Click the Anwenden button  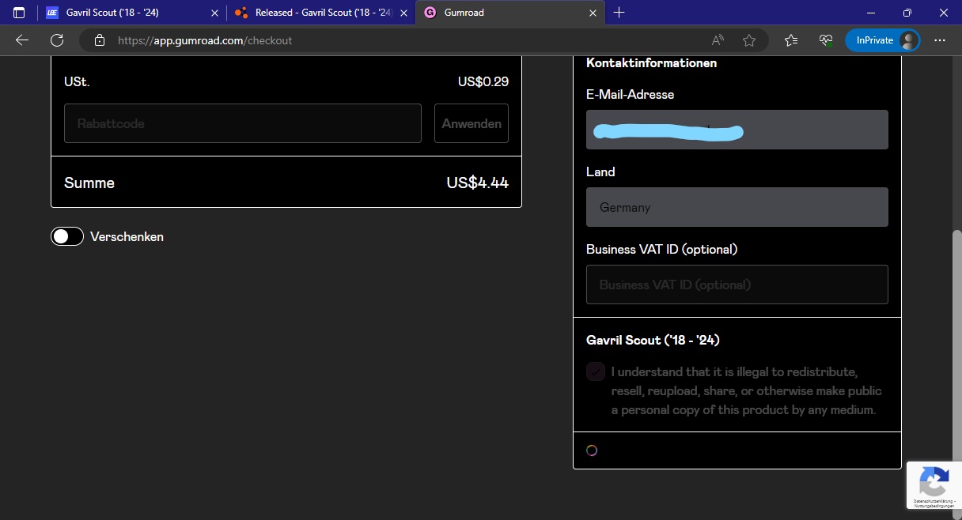472,123
